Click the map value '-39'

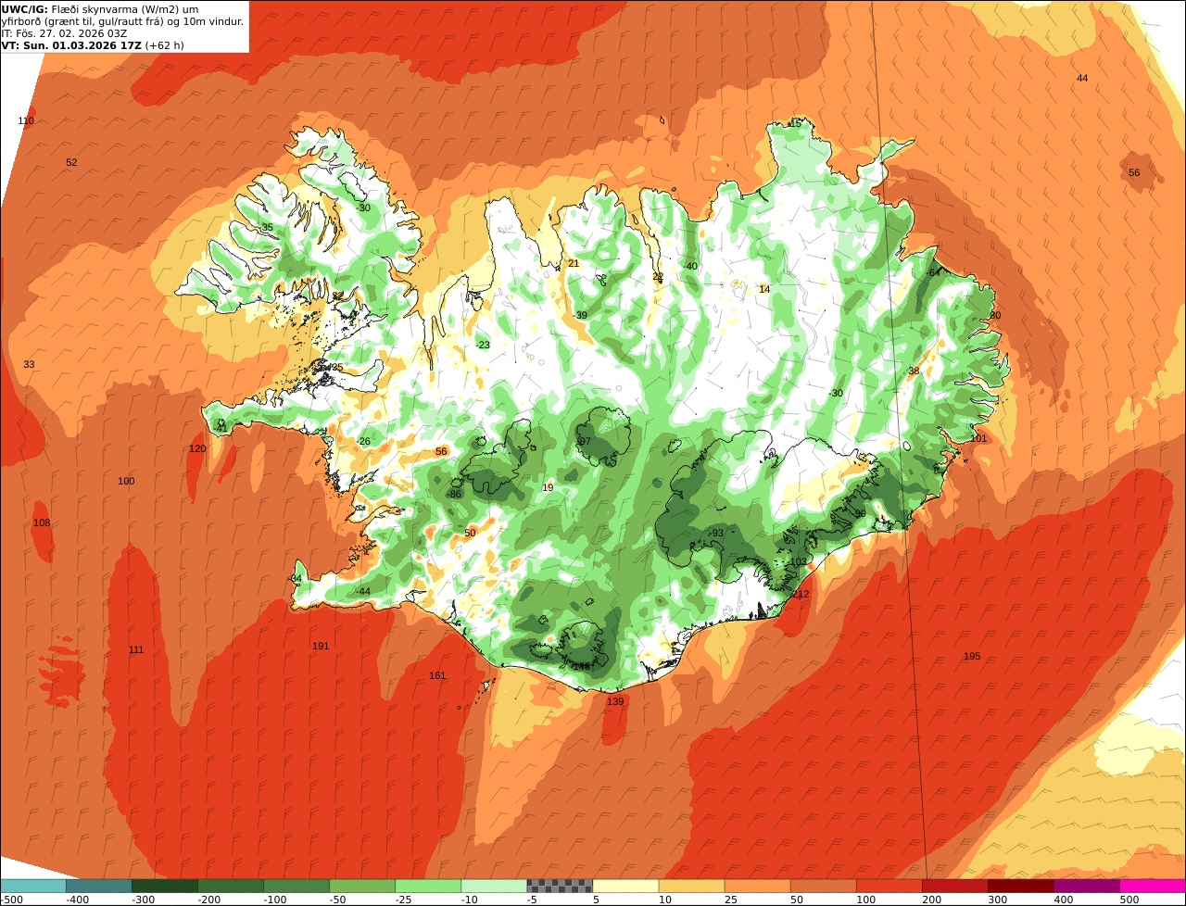coord(580,316)
